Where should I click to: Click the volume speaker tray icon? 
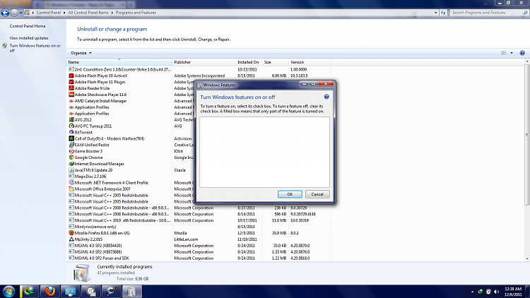coord(496,292)
